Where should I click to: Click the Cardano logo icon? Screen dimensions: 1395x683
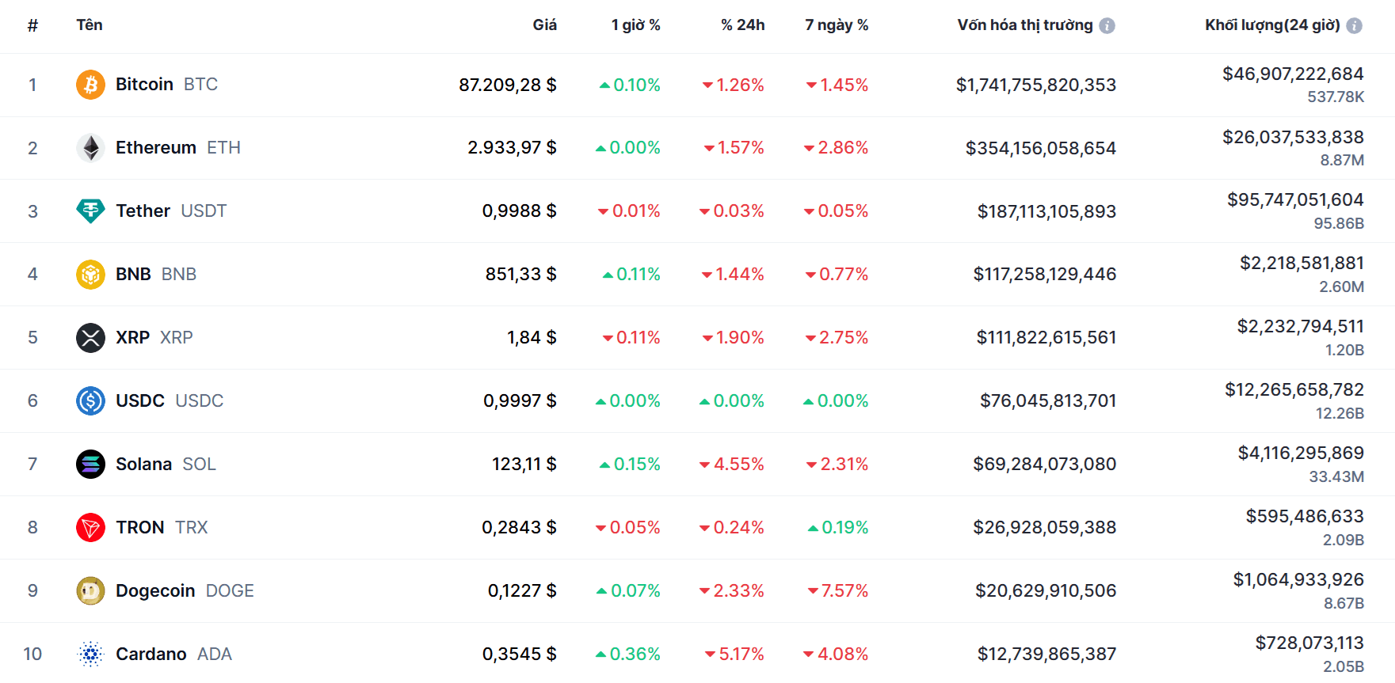[90, 655]
